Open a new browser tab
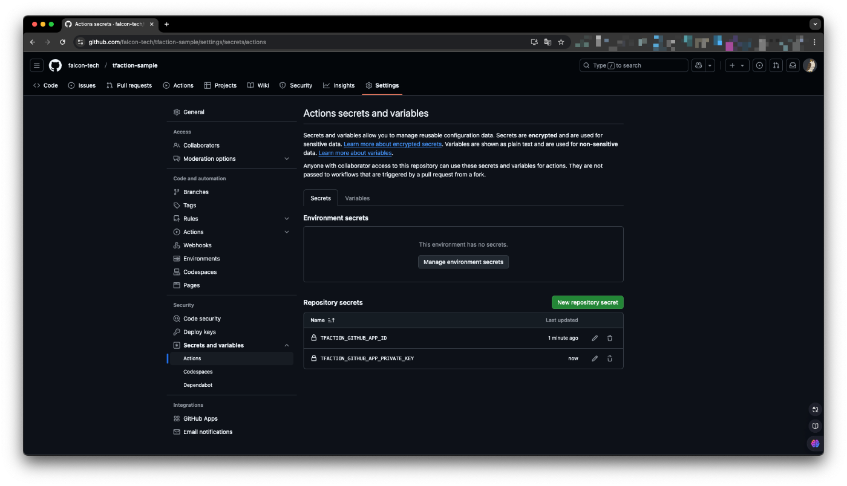Screen dimensions: 847x486 (x=166, y=24)
